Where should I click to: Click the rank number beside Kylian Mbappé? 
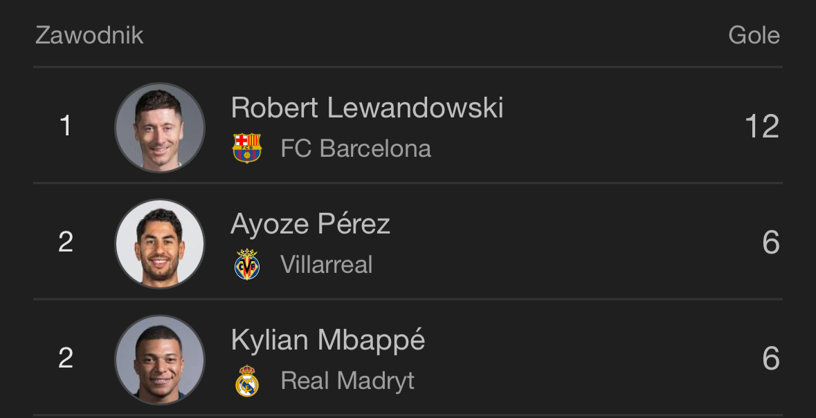click(66, 359)
